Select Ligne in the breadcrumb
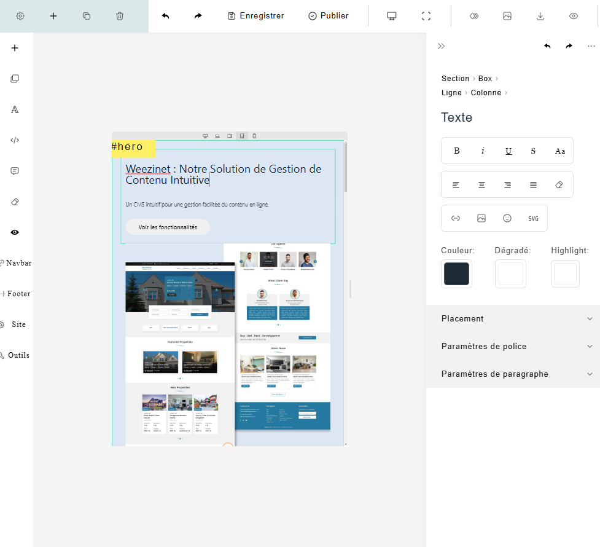The width and height of the screenshot is (600, 547). (x=451, y=93)
